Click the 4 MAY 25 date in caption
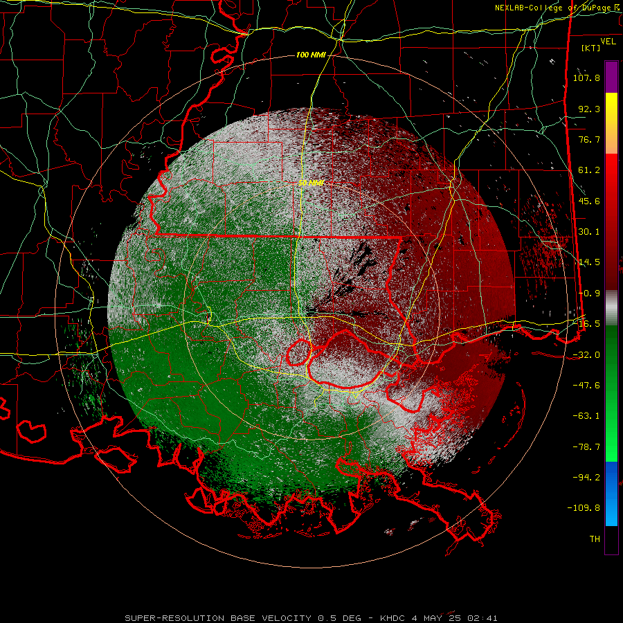 click(x=436, y=618)
